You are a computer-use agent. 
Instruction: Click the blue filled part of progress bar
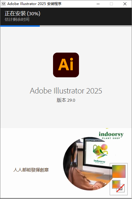[20, 26]
